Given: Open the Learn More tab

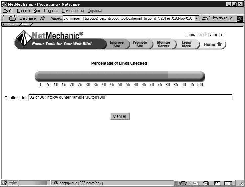Looking at the screenshot, I should pos(186,44).
